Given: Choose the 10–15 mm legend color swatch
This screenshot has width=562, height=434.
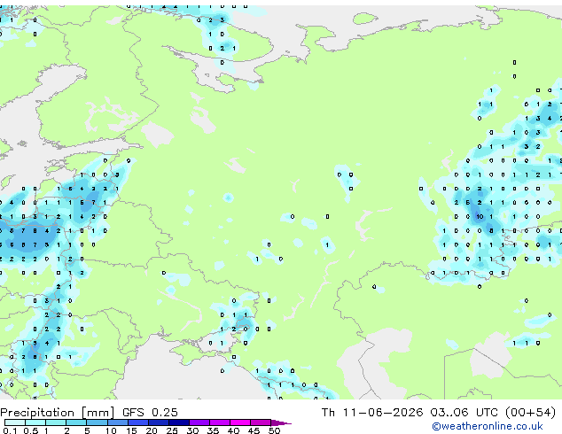Looking at the screenshot, I should click(118, 422).
